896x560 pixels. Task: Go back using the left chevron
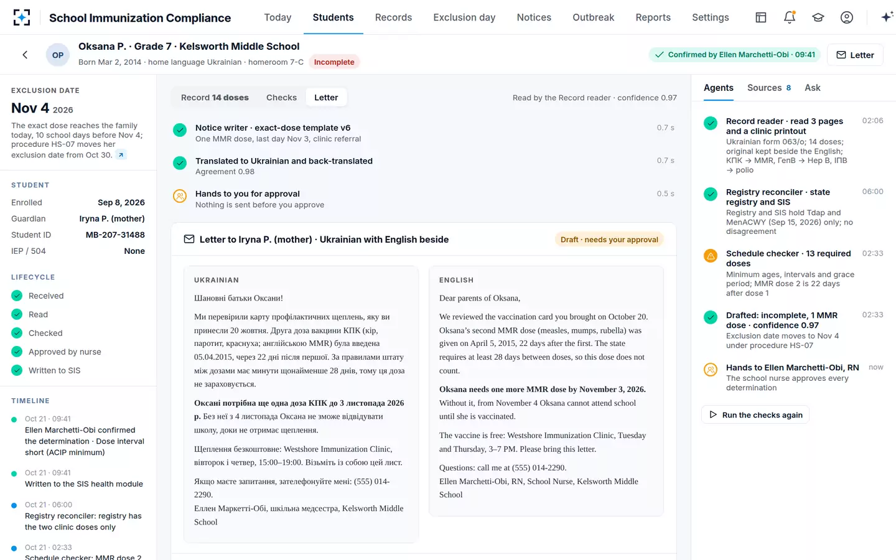[25, 55]
